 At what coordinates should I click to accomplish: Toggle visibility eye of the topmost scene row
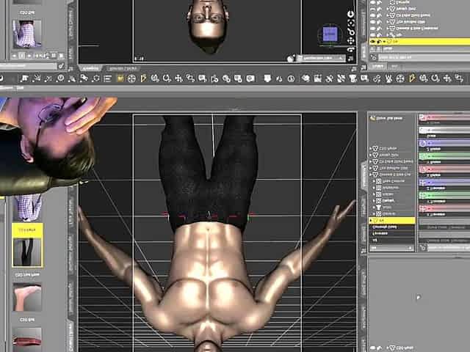[x=374, y=3]
